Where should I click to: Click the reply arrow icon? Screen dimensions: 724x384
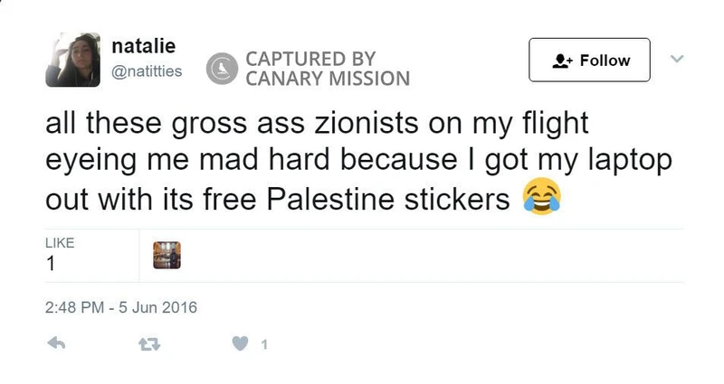click(x=57, y=343)
